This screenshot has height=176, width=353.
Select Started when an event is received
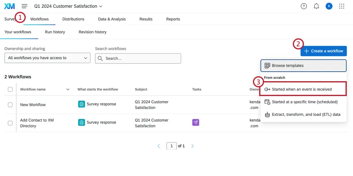pos(303,89)
